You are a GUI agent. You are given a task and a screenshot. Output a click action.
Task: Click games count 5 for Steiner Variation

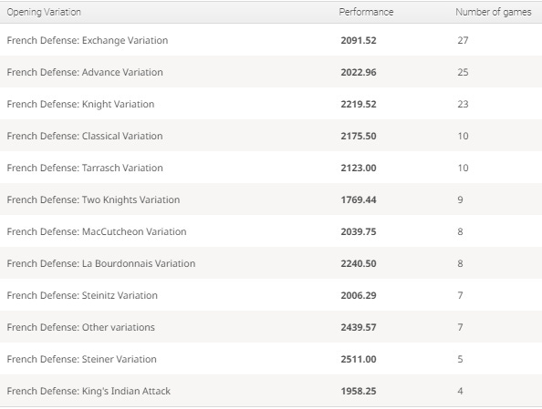461,359
